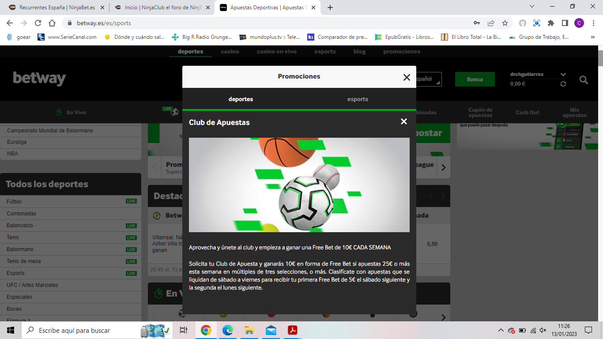
Task: Toggle the Chrome side panel icon
Action: pyautogui.click(x=565, y=23)
